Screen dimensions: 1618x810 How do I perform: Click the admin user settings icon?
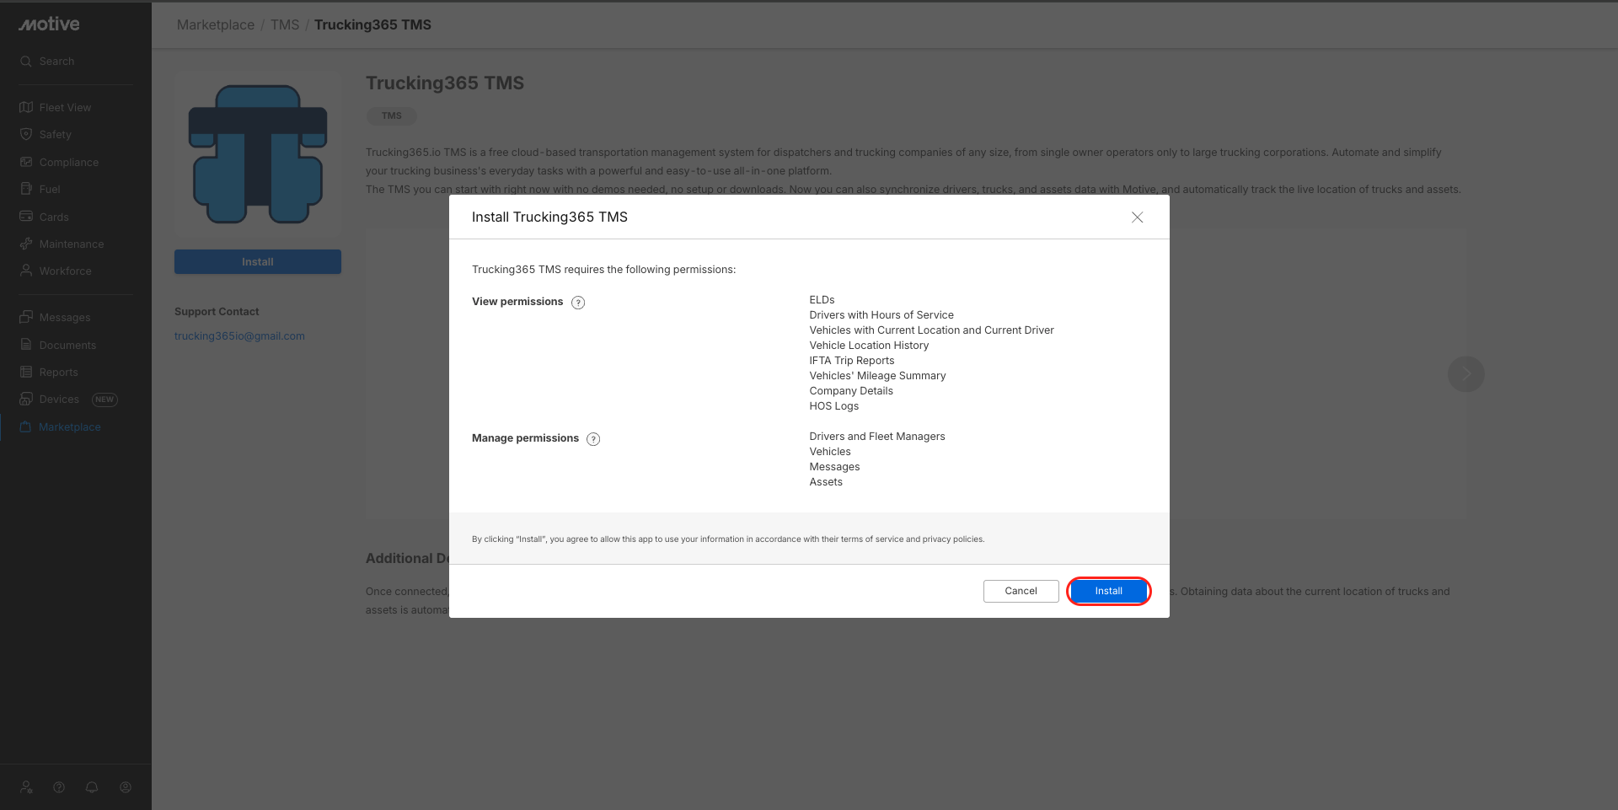(26, 787)
